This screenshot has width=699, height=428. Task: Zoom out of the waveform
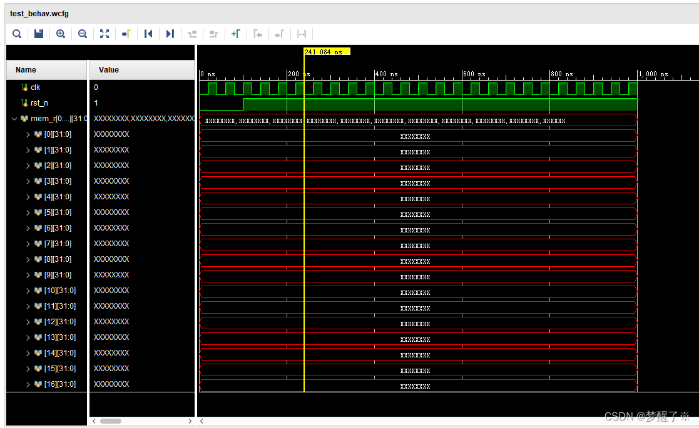[x=82, y=34]
